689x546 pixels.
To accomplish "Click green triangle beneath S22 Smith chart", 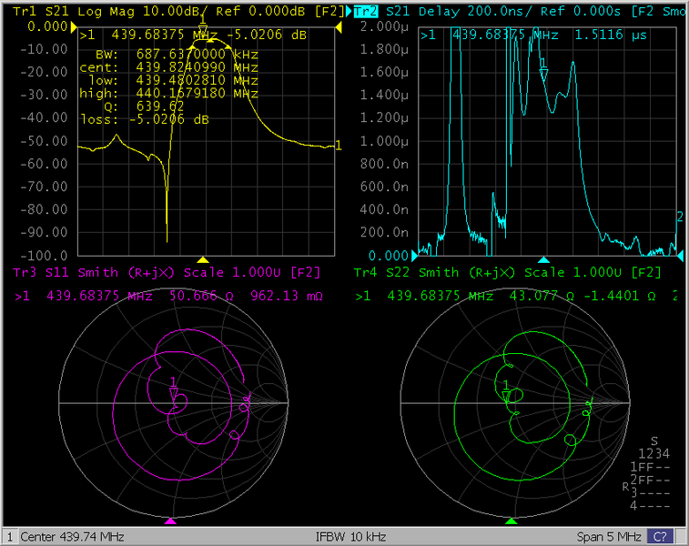I will [x=511, y=521].
